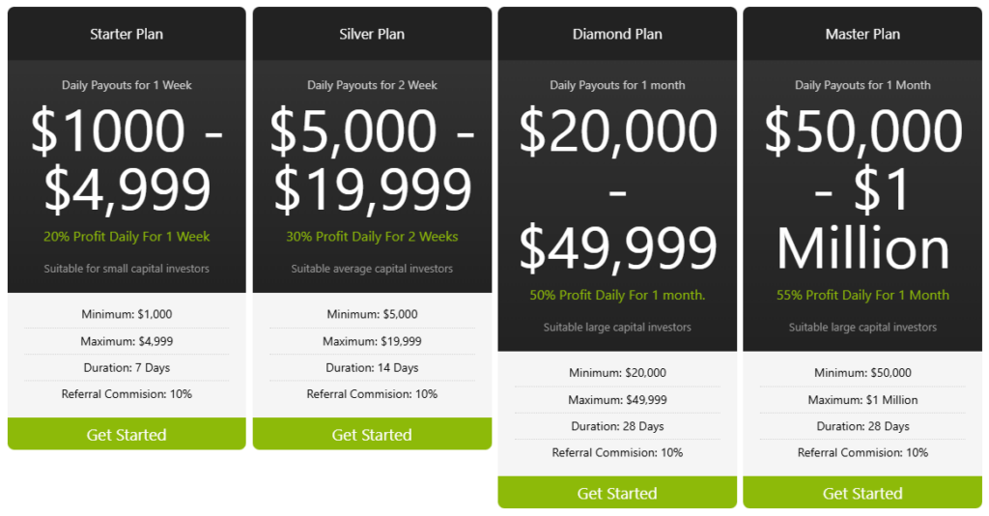The width and height of the screenshot is (989, 516).
Task: Click Get Started under Starter Plan
Action: click(127, 435)
